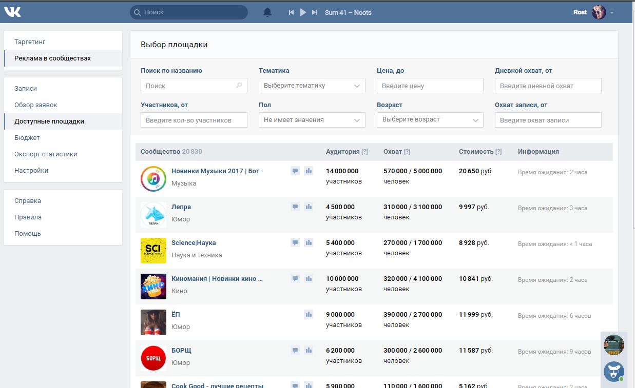Open comments icon for Лепра

point(295,207)
